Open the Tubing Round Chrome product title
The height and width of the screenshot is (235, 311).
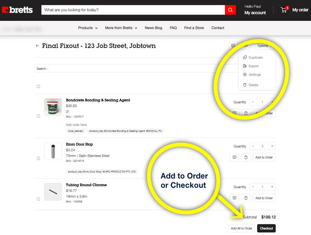pyautogui.click(x=86, y=185)
